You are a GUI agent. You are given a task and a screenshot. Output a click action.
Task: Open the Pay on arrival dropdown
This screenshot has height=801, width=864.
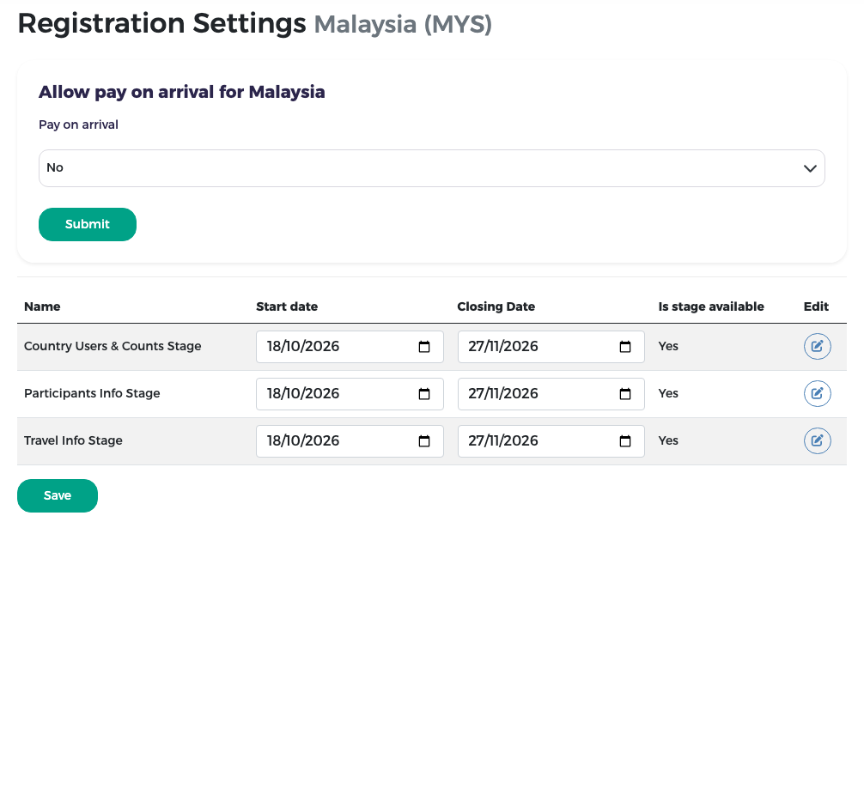point(431,168)
